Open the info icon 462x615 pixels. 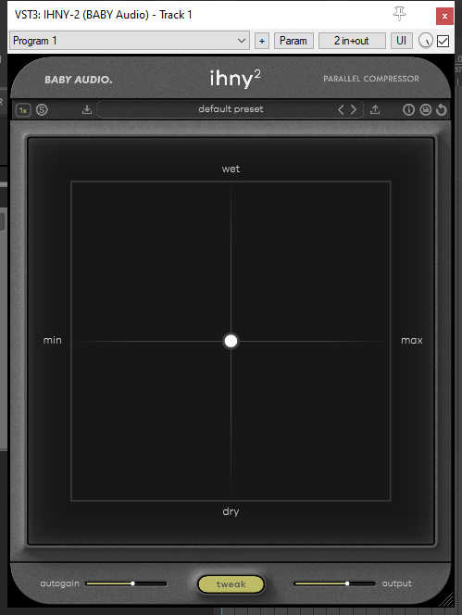408,110
